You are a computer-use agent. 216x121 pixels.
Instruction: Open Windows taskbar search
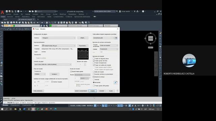(6, 109)
